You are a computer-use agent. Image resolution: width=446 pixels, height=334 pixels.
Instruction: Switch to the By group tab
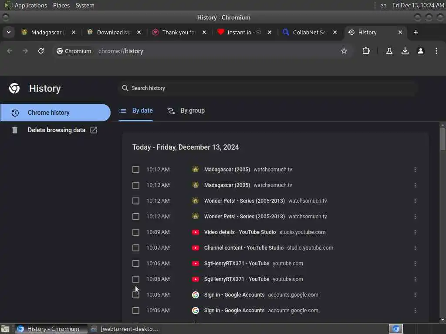point(186,111)
